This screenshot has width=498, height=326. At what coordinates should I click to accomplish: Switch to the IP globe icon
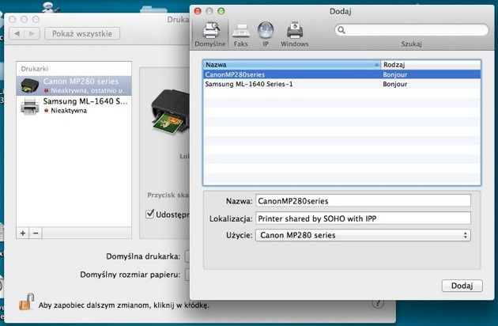coord(266,31)
